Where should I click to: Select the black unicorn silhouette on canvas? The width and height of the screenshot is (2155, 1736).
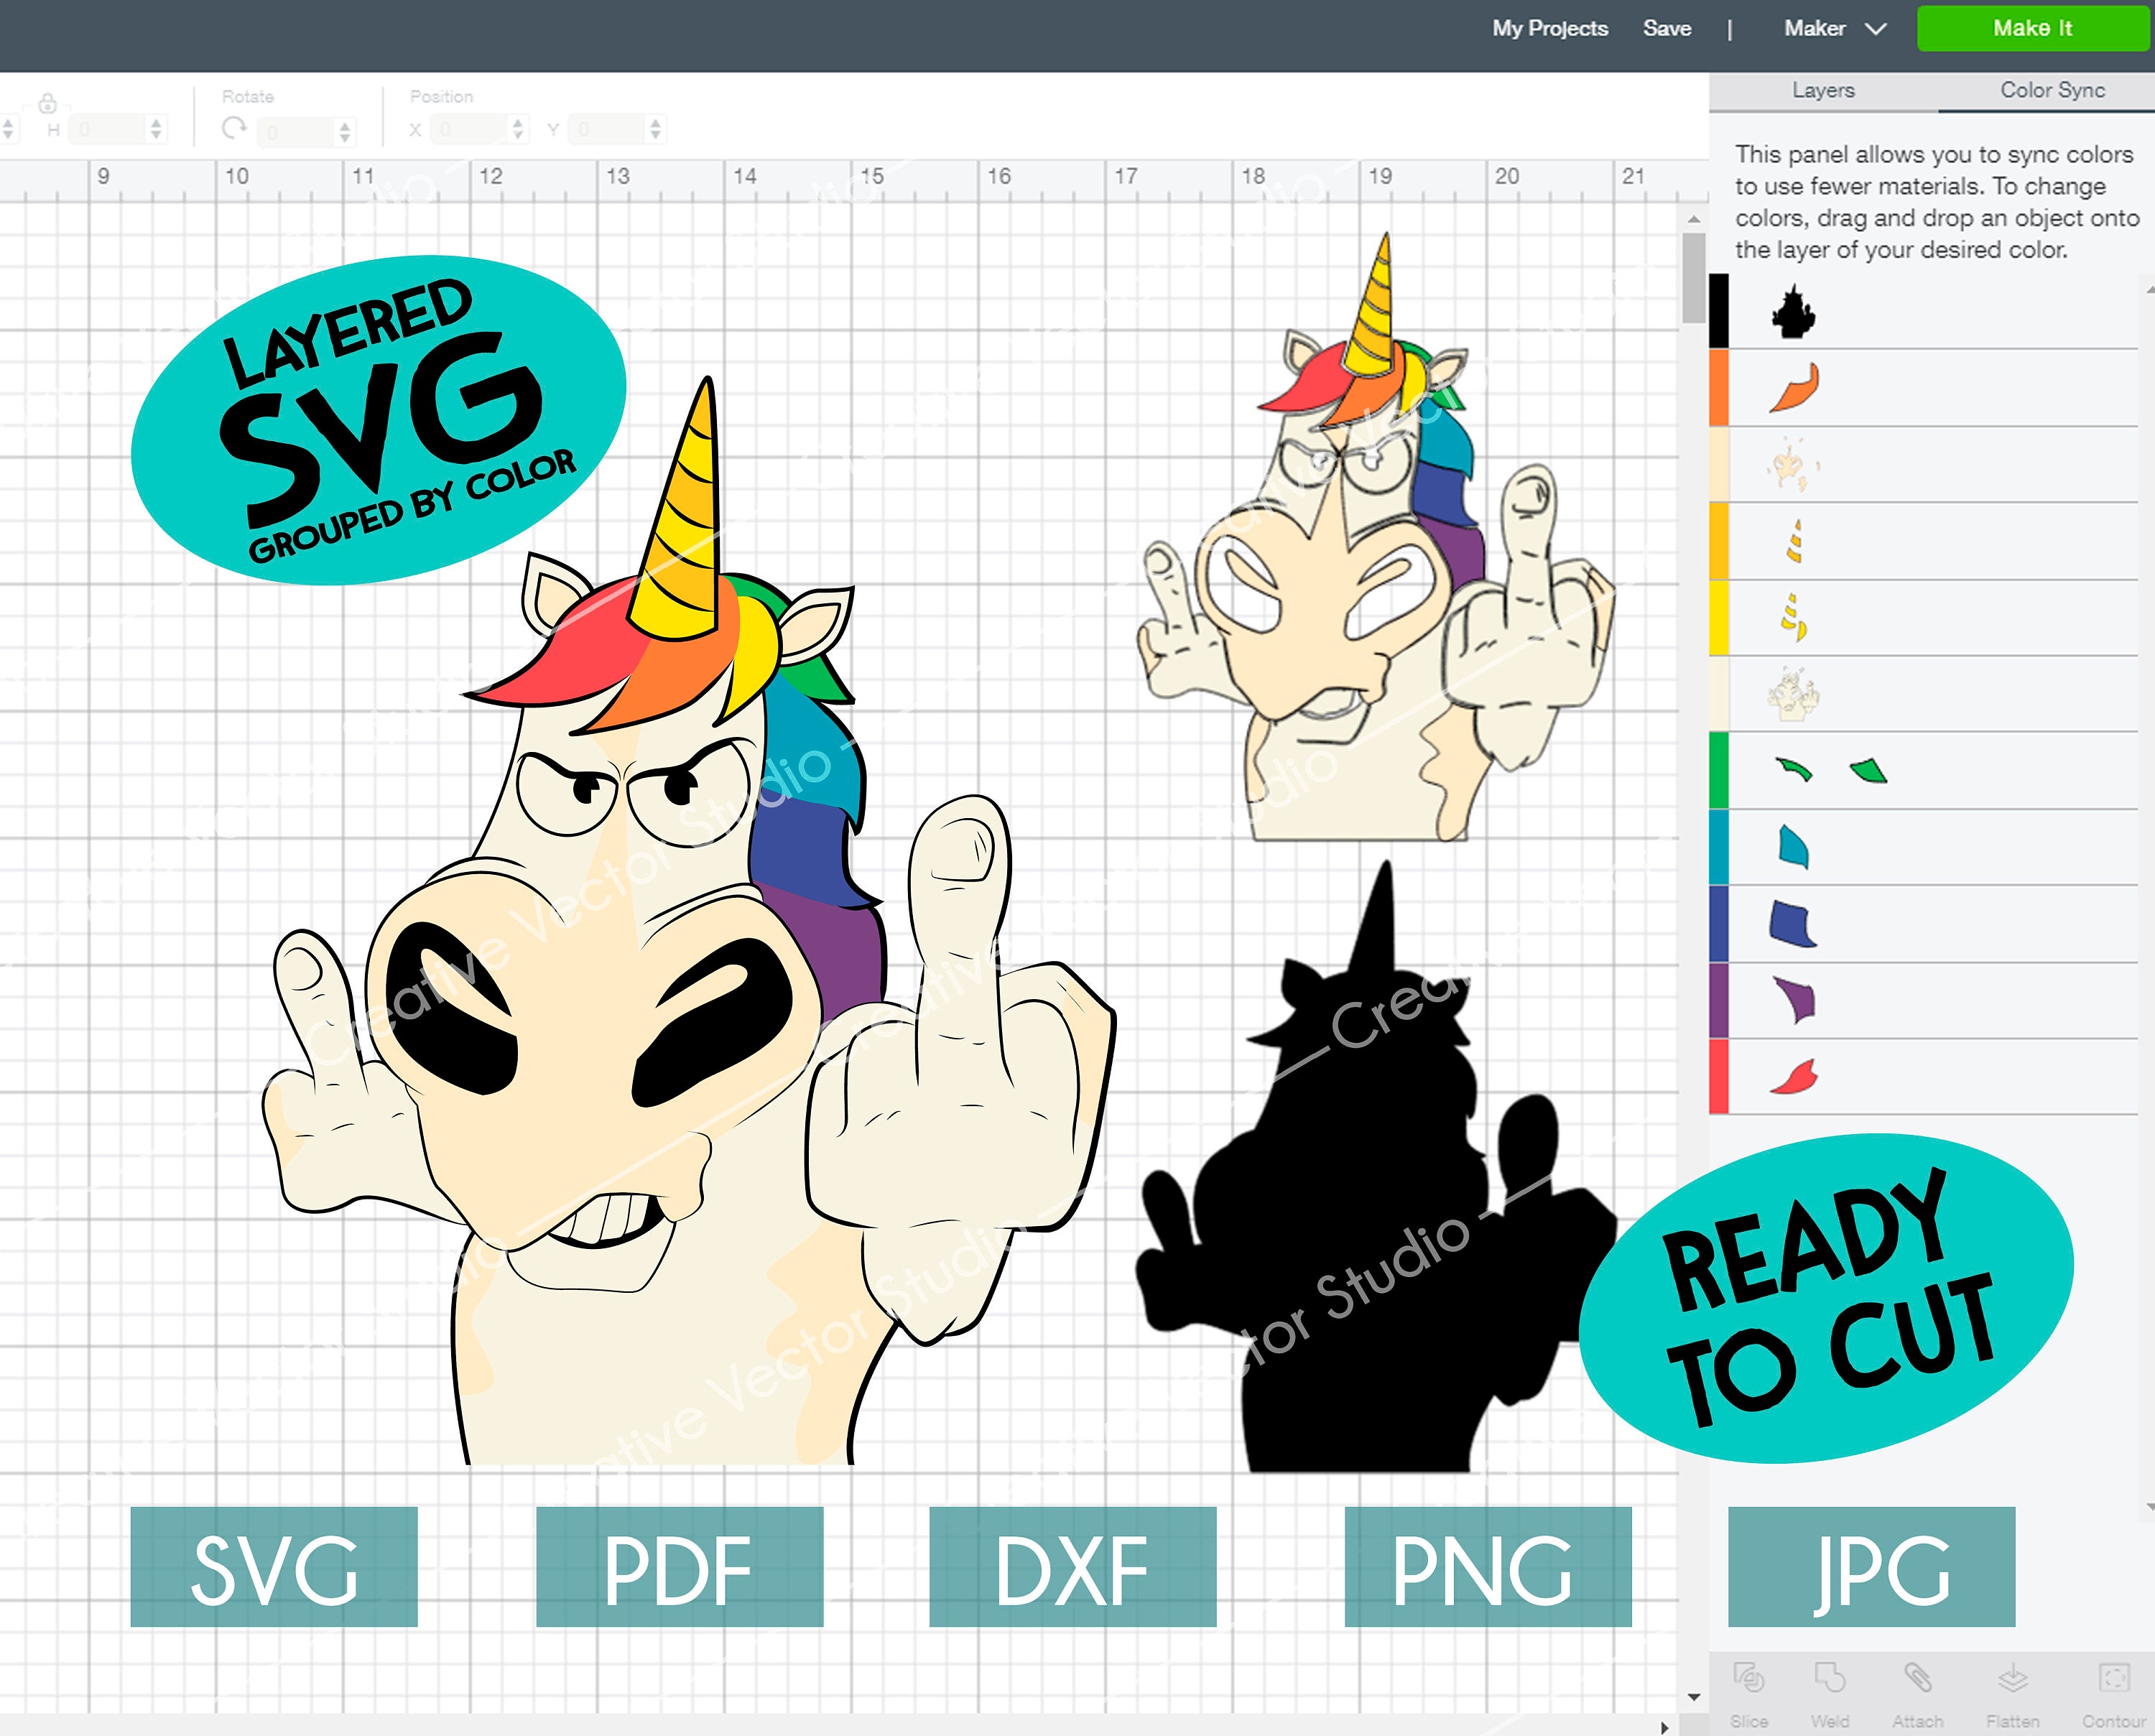tap(1375, 1165)
